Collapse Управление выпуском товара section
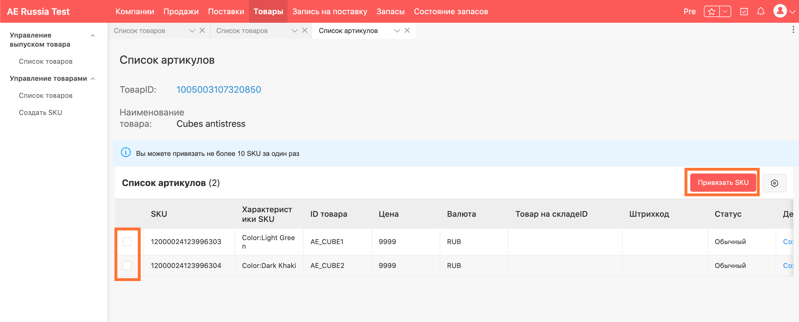This screenshot has height=322, width=799. pos(93,36)
